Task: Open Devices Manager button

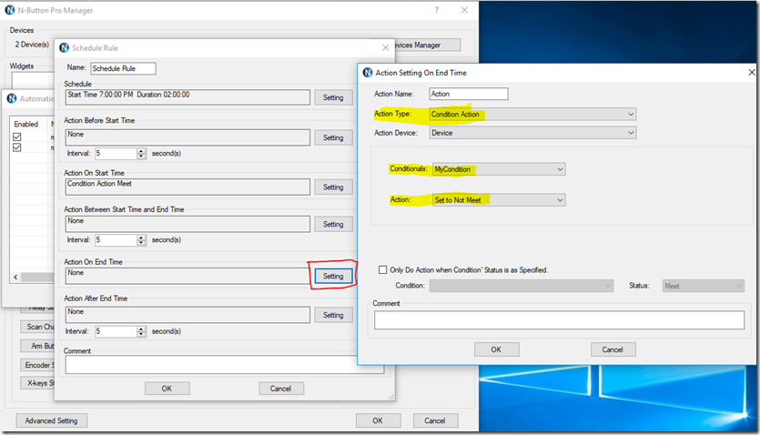Action: pos(427,46)
